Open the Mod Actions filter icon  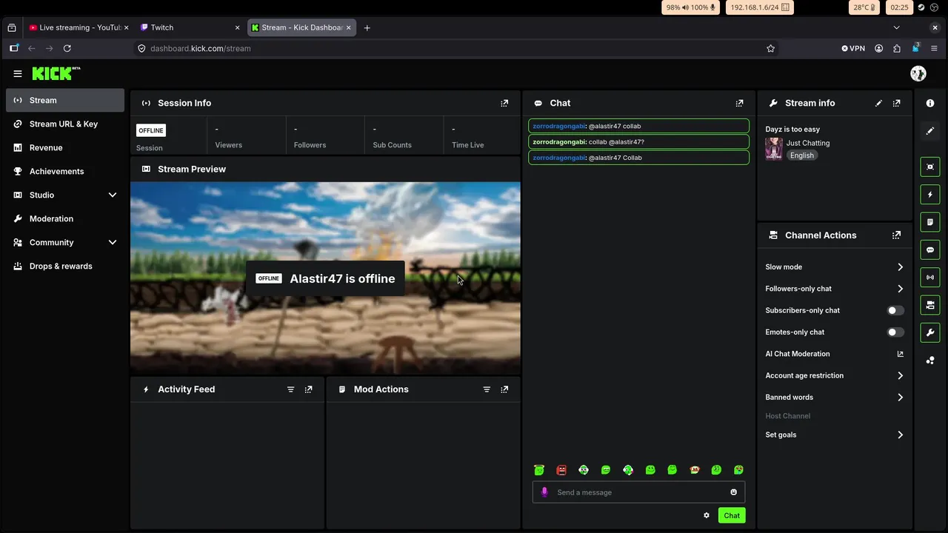(x=487, y=389)
